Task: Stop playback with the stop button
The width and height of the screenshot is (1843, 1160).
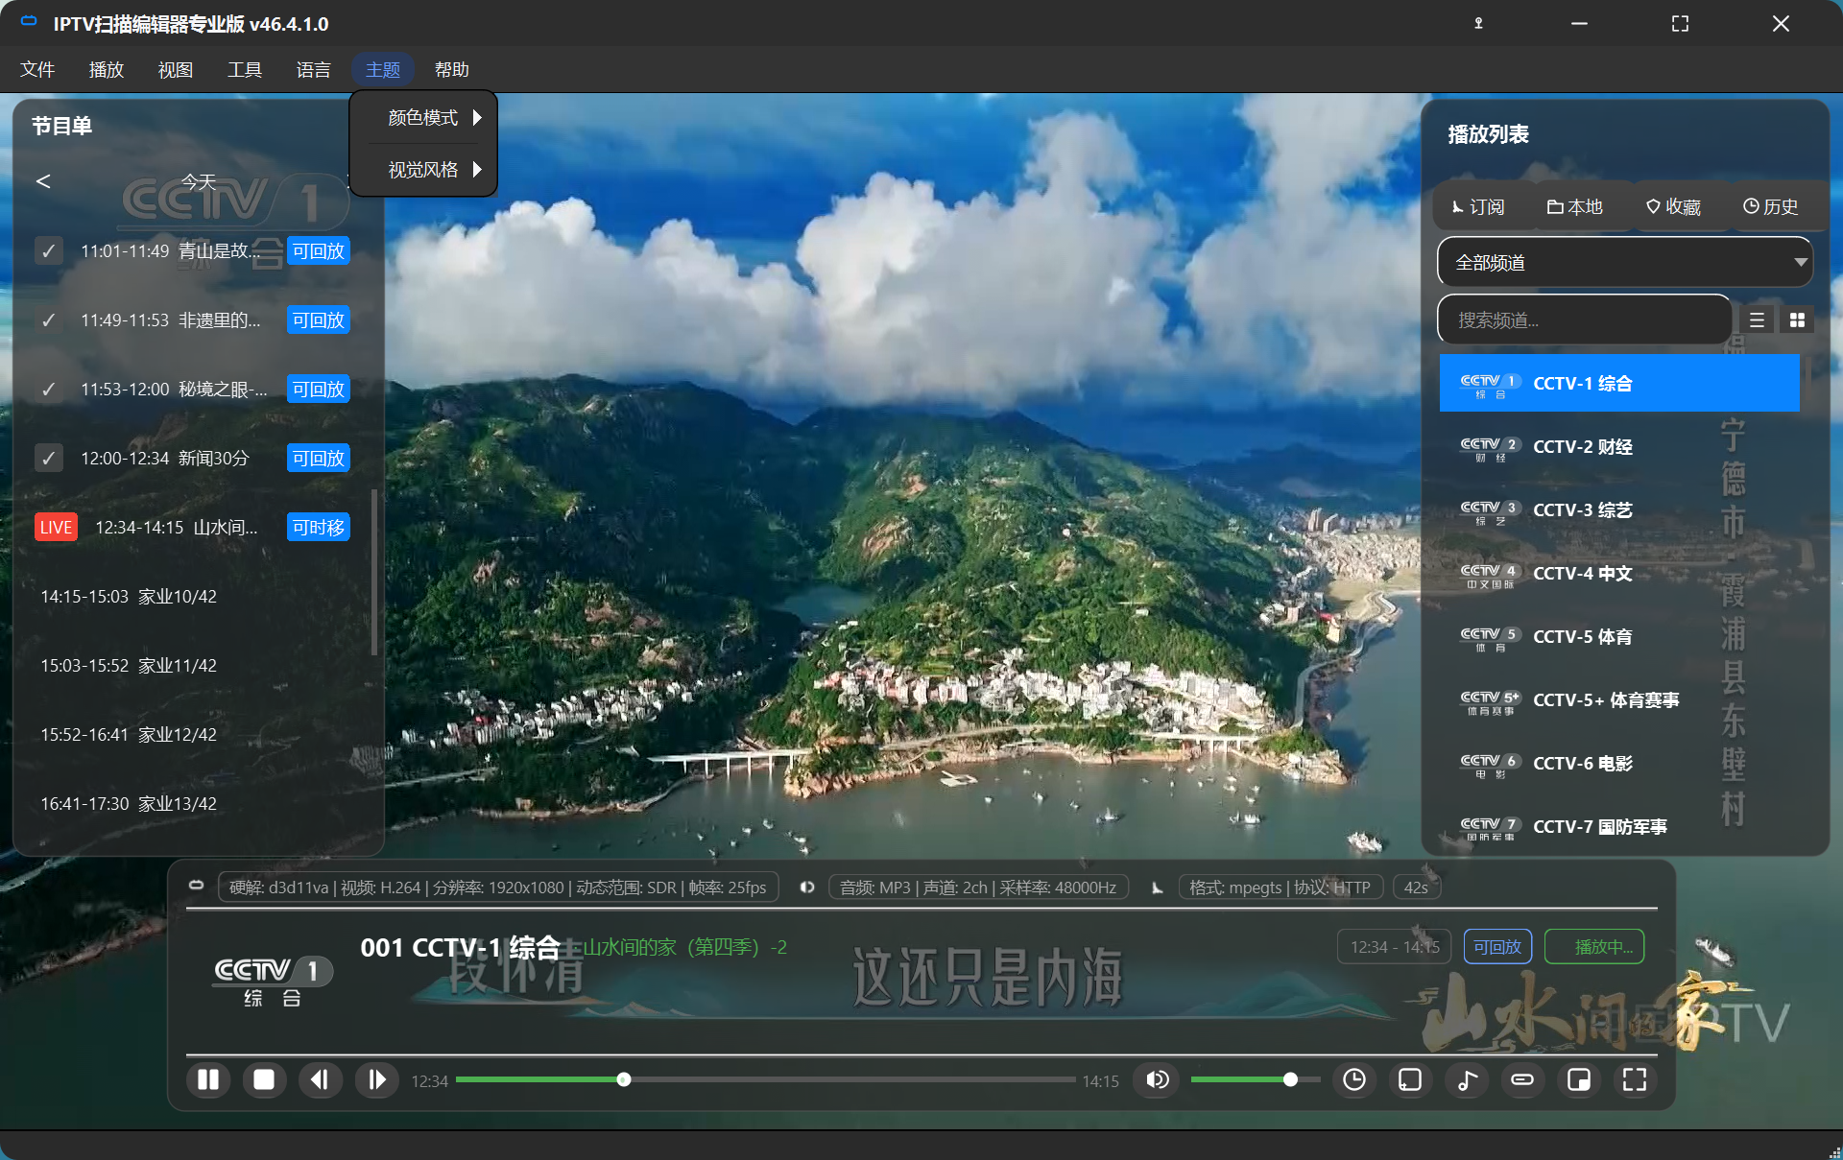Action: point(264,1080)
